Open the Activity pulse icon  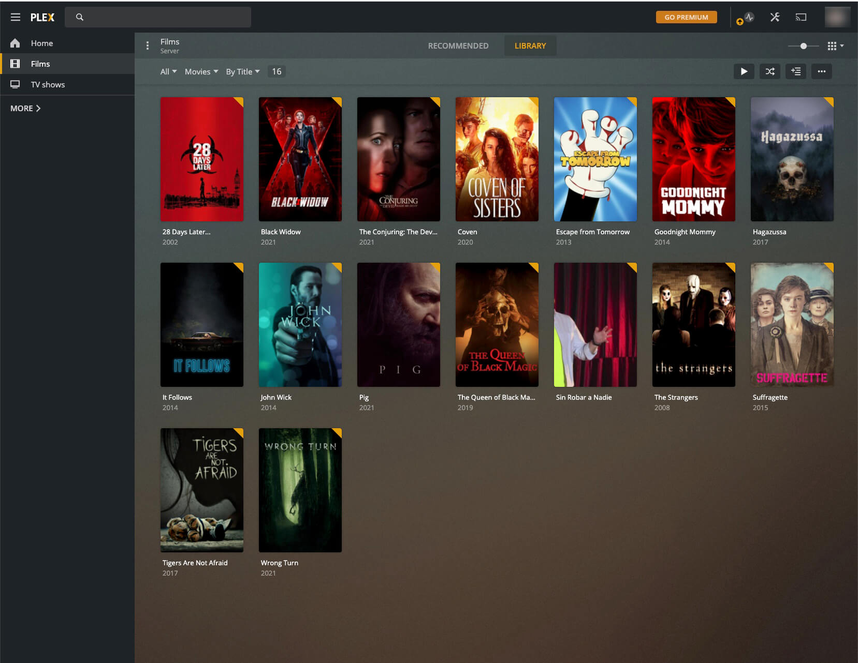click(749, 17)
